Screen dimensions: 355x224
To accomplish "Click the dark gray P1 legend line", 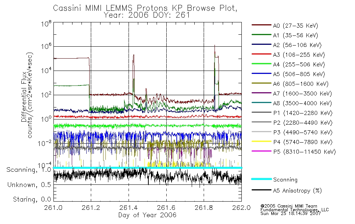I will click(262, 112).
